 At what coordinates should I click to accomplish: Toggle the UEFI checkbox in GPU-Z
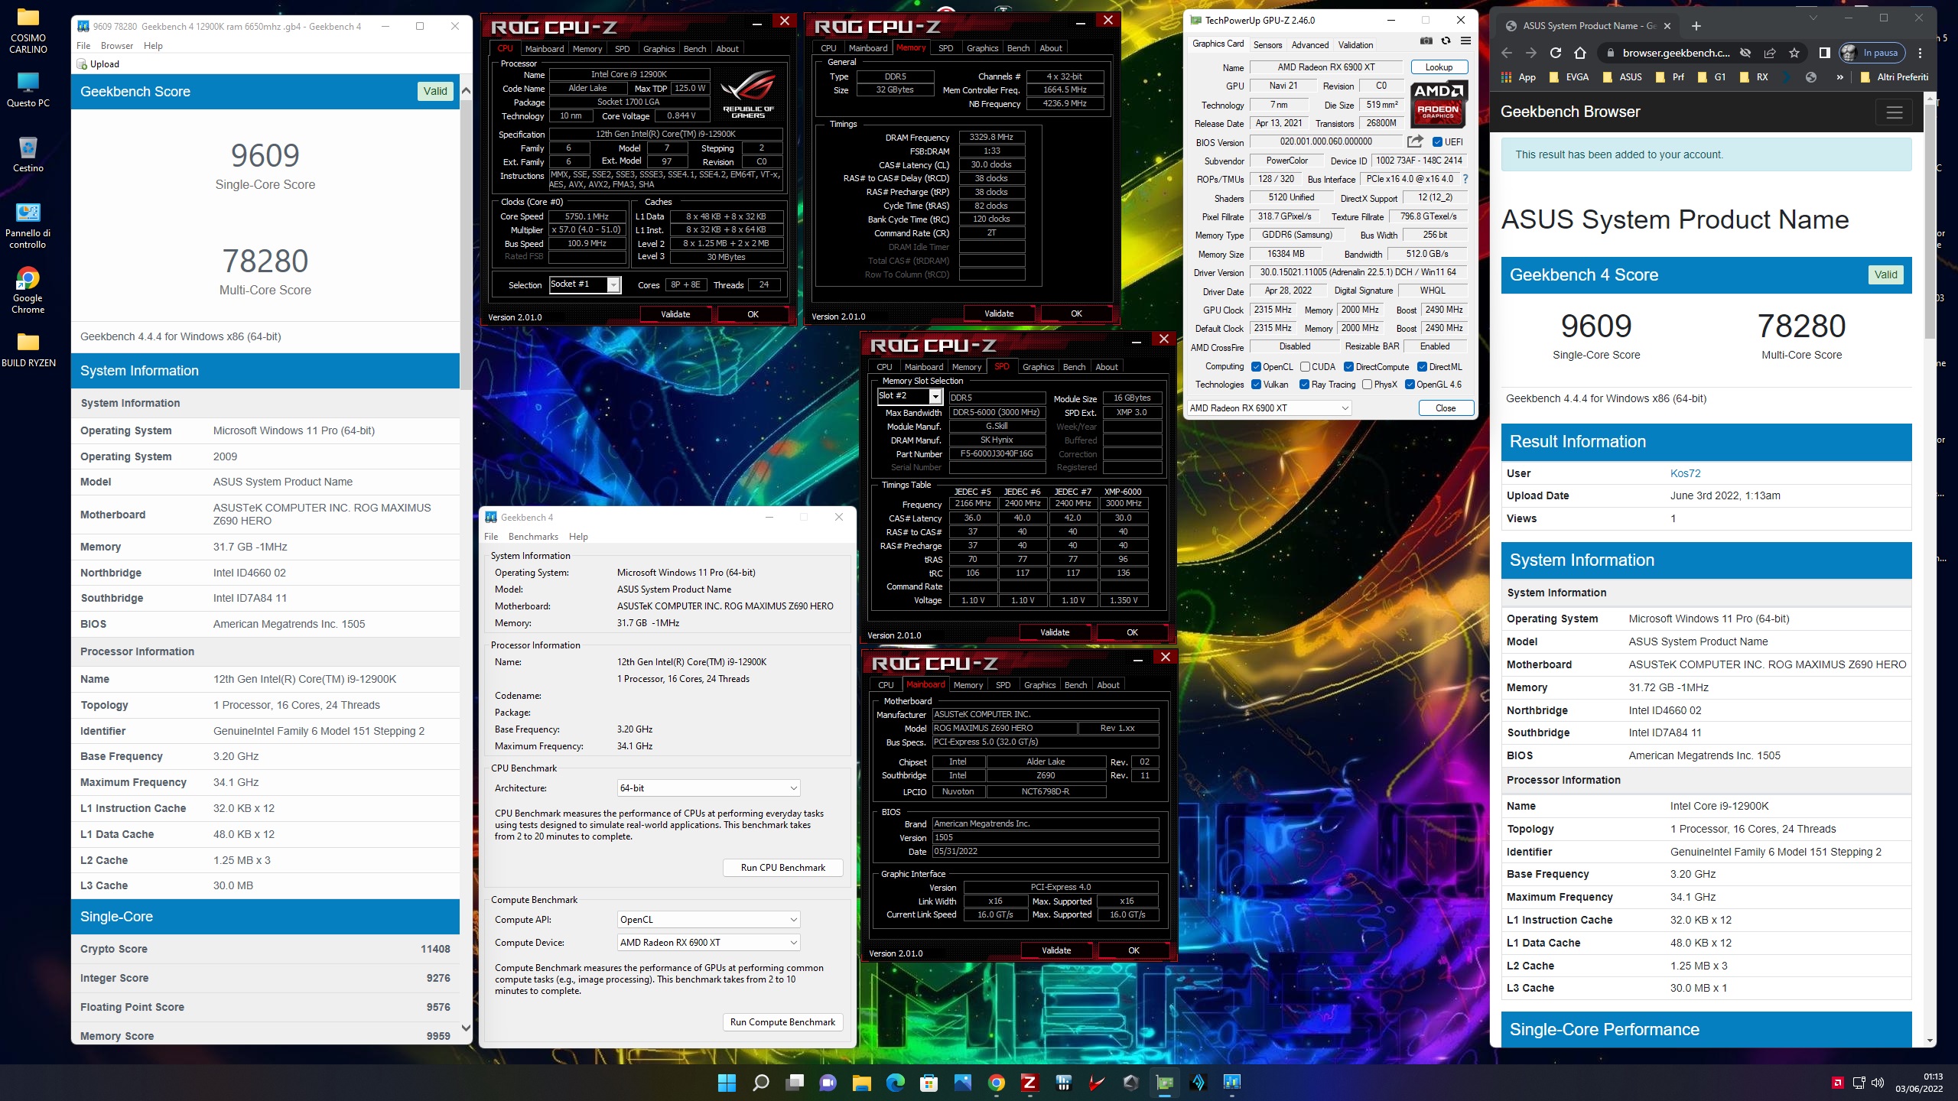[x=1437, y=142]
